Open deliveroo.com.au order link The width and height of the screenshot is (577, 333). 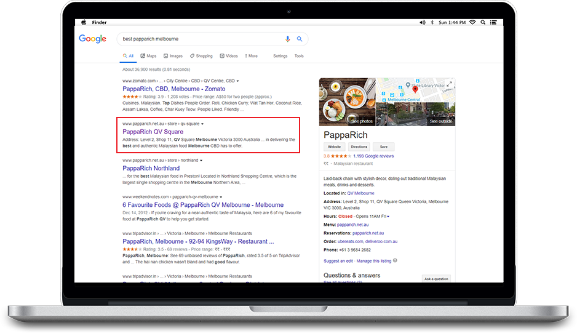[381, 242]
